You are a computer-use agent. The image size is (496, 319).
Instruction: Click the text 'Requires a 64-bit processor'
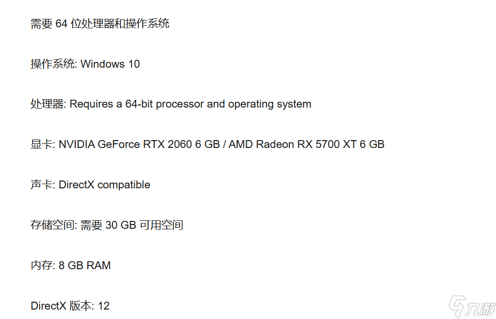pos(137,104)
